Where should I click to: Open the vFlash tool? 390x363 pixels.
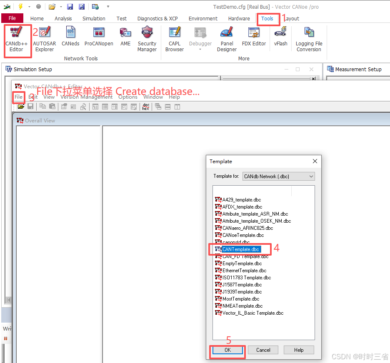click(280, 37)
